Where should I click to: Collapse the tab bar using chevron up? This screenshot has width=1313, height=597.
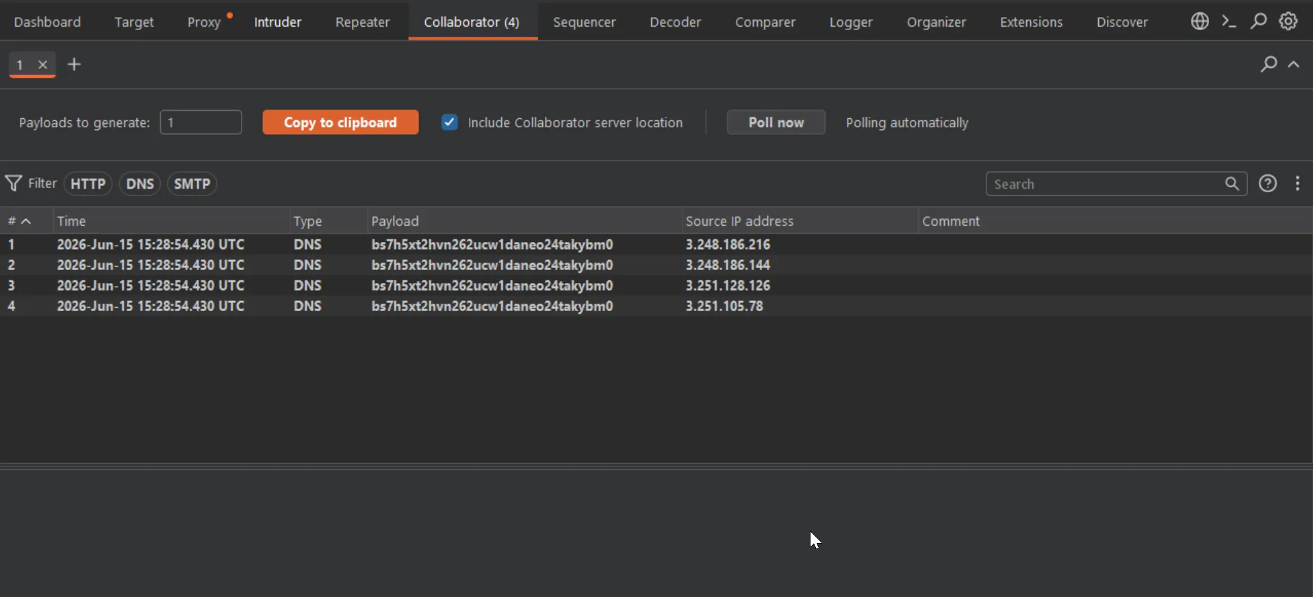click(1294, 64)
